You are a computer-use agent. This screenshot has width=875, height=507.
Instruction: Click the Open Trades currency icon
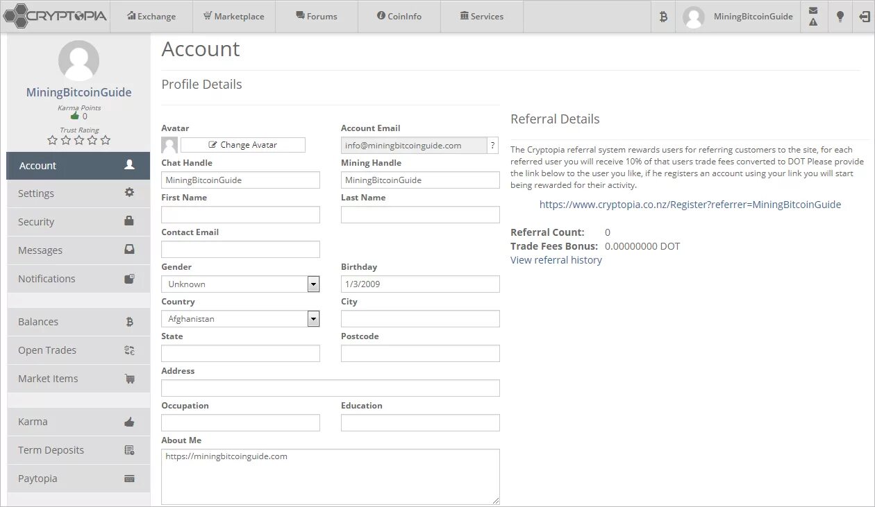click(x=129, y=350)
